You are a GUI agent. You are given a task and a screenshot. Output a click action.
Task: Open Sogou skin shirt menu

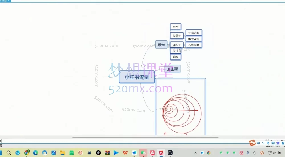click(x=278, y=143)
